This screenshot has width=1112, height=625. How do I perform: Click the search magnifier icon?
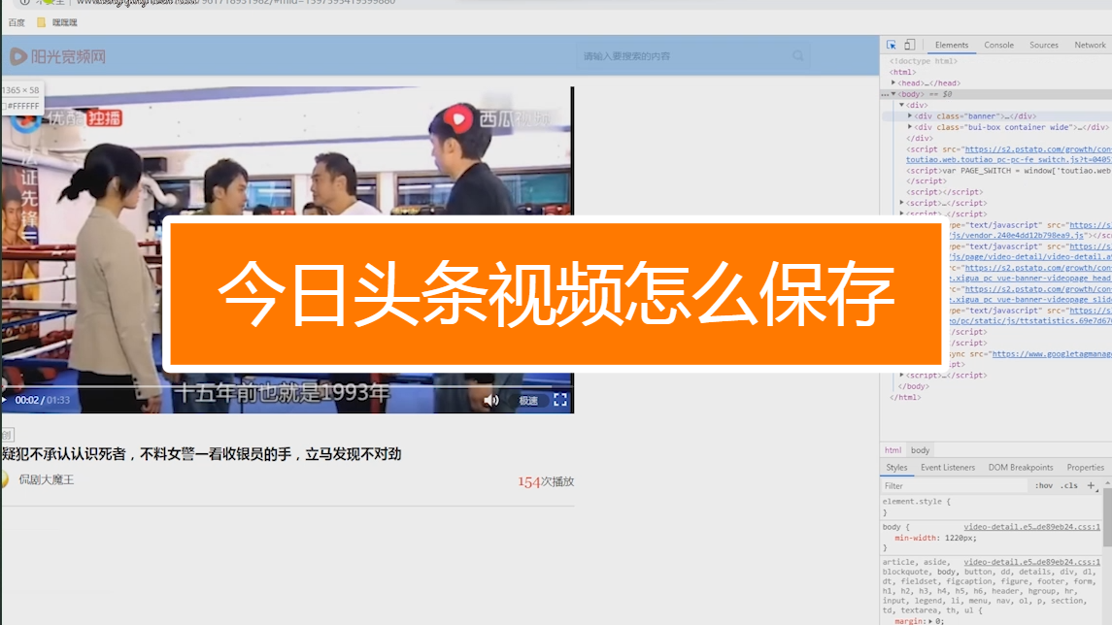pos(798,56)
